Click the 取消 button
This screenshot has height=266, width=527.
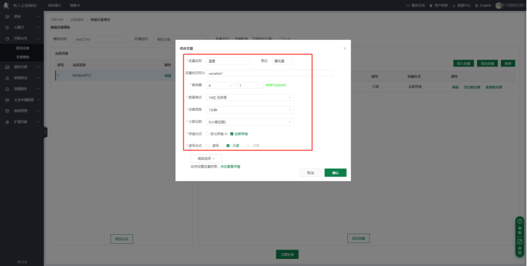click(310, 172)
